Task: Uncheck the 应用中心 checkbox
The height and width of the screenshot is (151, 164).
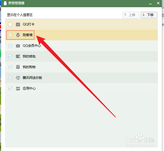Action: [10, 88]
